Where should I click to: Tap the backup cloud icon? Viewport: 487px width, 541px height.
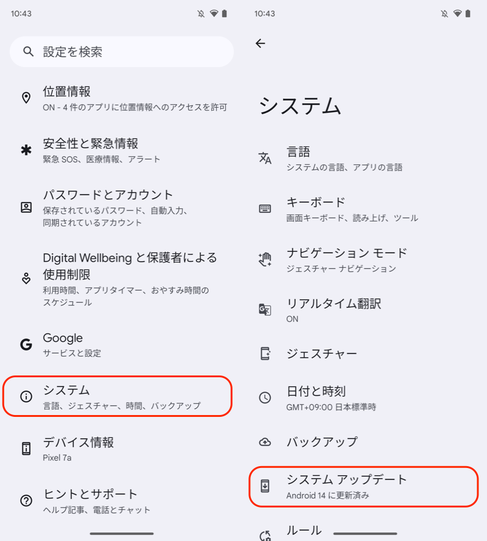[x=265, y=442]
